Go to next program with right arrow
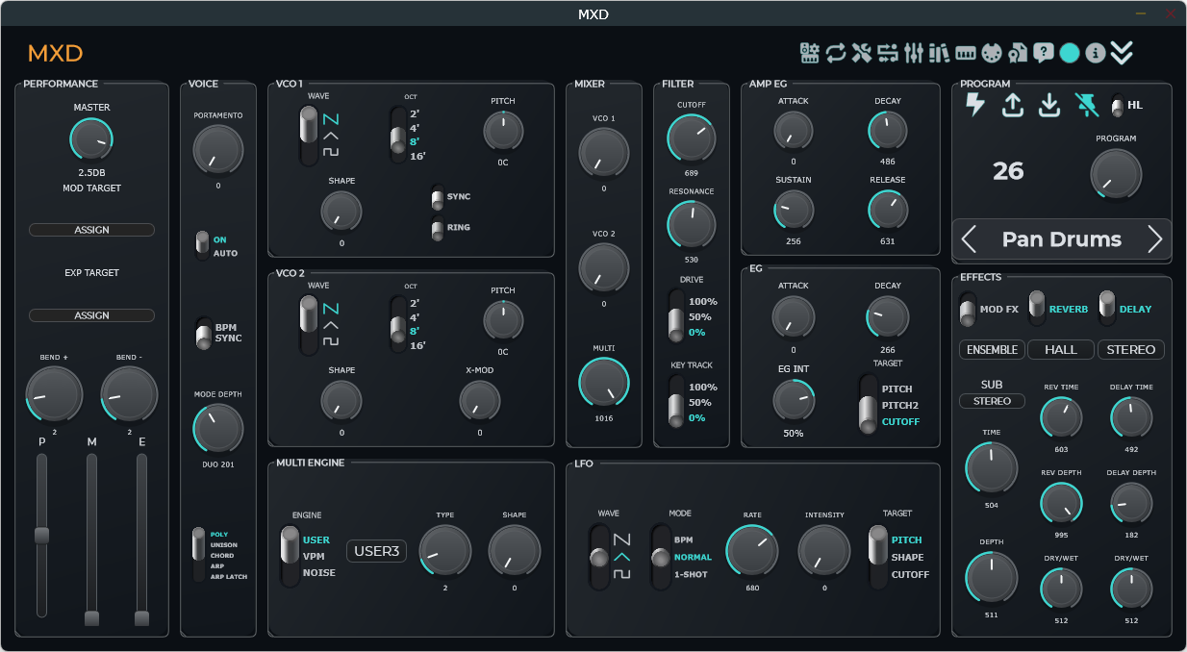 point(1154,239)
